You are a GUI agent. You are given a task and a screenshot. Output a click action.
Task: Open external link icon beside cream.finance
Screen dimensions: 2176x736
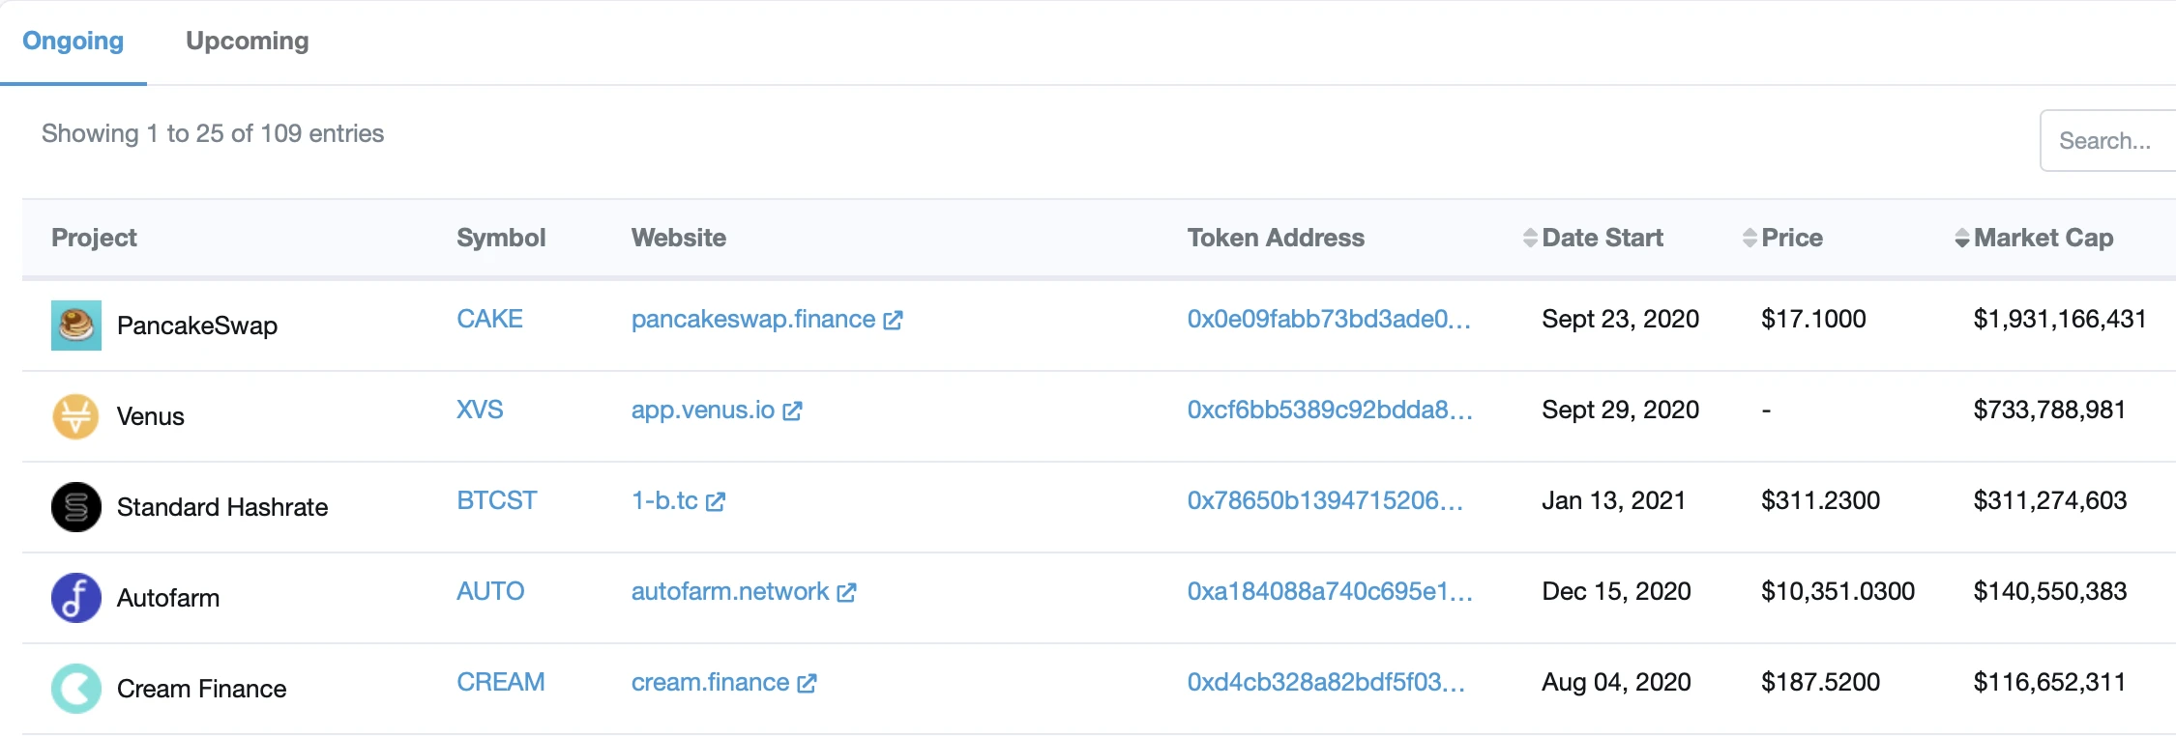(807, 683)
